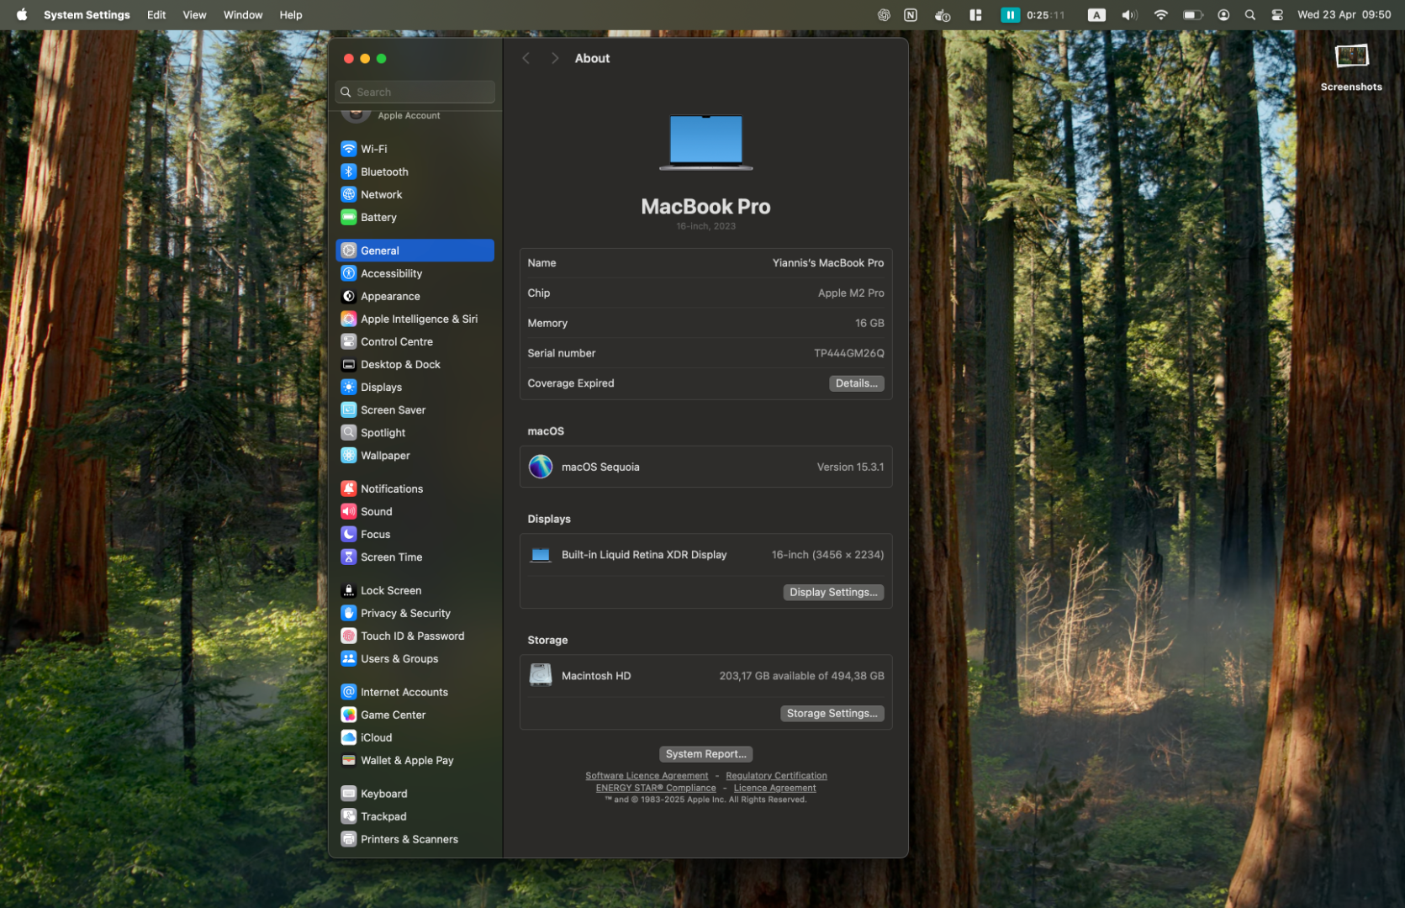Go back with the left chevron
The image size is (1405, 908).
[x=526, y=58]
